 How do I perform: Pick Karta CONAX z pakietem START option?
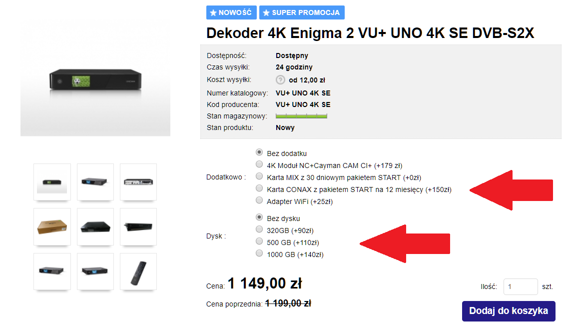click(259, 188)
